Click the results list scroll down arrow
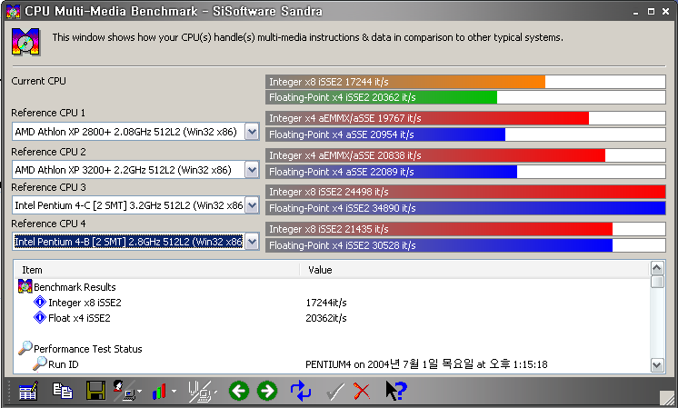Viewport: 678px width, 408px height. 657,365
